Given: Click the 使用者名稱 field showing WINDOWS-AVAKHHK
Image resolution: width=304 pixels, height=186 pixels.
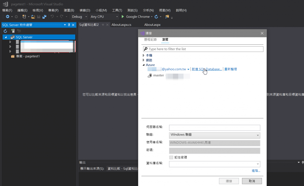Looking at the screenshot, I should pos(215,143).
